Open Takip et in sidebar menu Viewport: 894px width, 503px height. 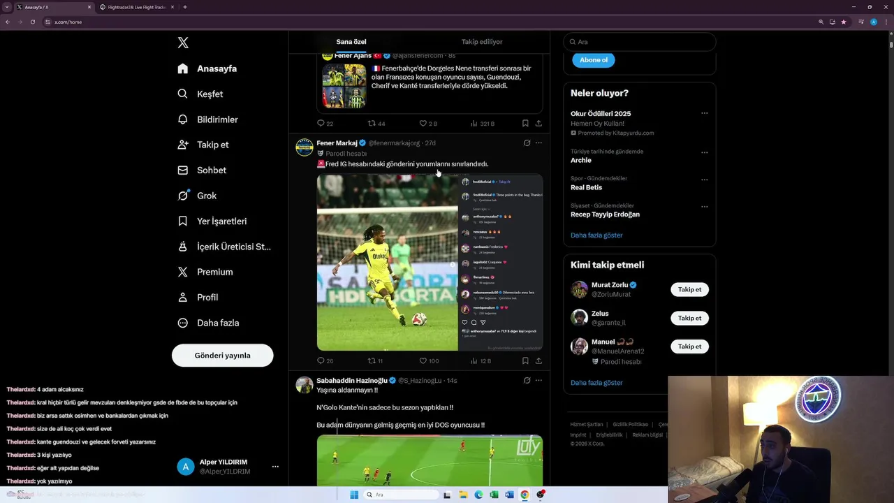click(x=203, y=145)
